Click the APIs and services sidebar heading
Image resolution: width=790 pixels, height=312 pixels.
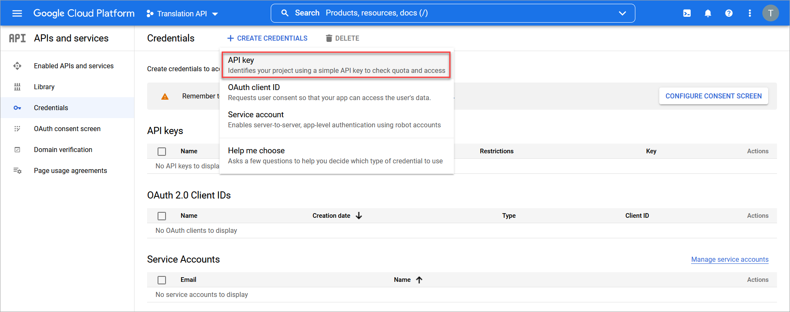[71, 38]
